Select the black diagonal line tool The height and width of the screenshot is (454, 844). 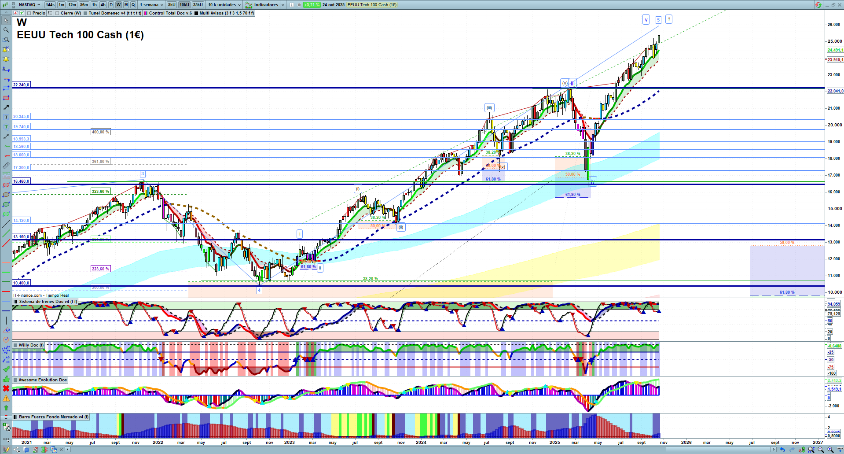pos(6,224)
